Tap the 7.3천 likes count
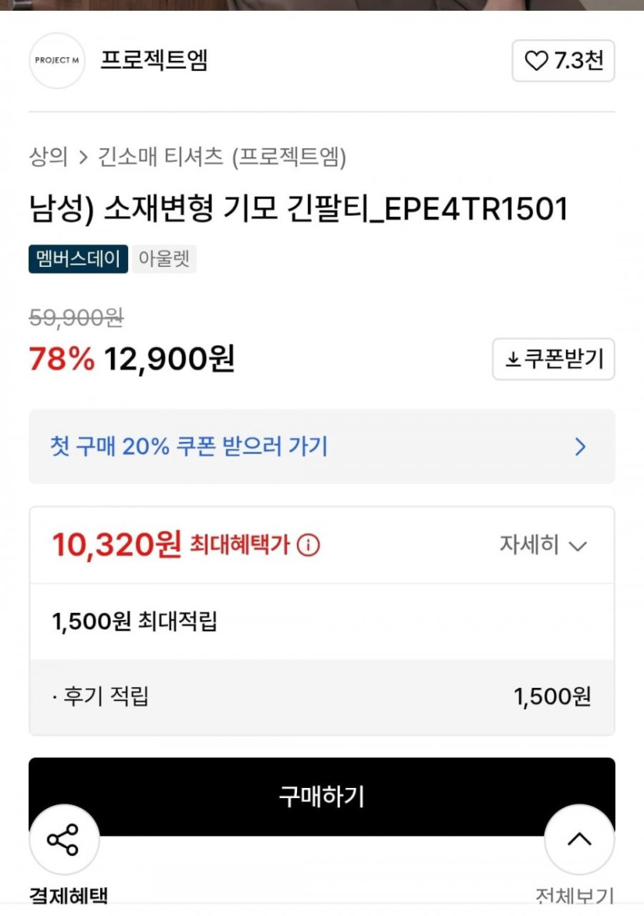644x916 pixels. 578,61
